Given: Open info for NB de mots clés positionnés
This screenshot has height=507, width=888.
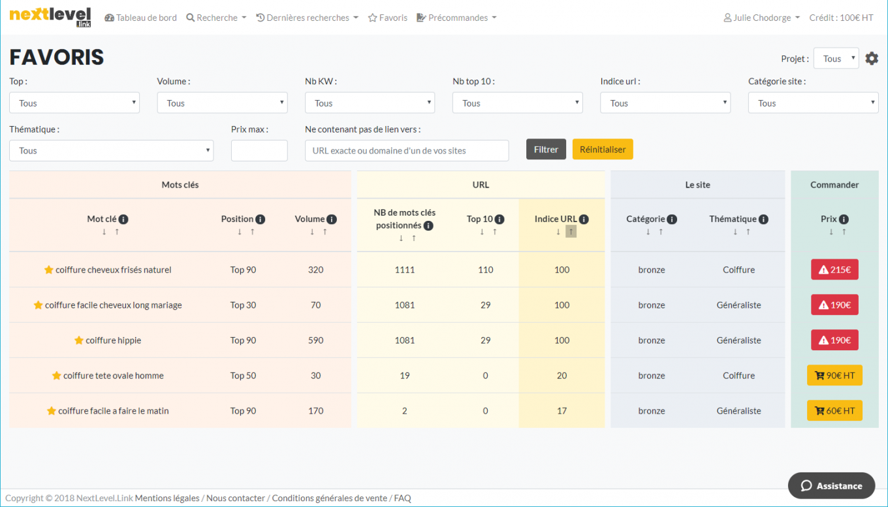Looking at the screenshot, I should 428,225.
